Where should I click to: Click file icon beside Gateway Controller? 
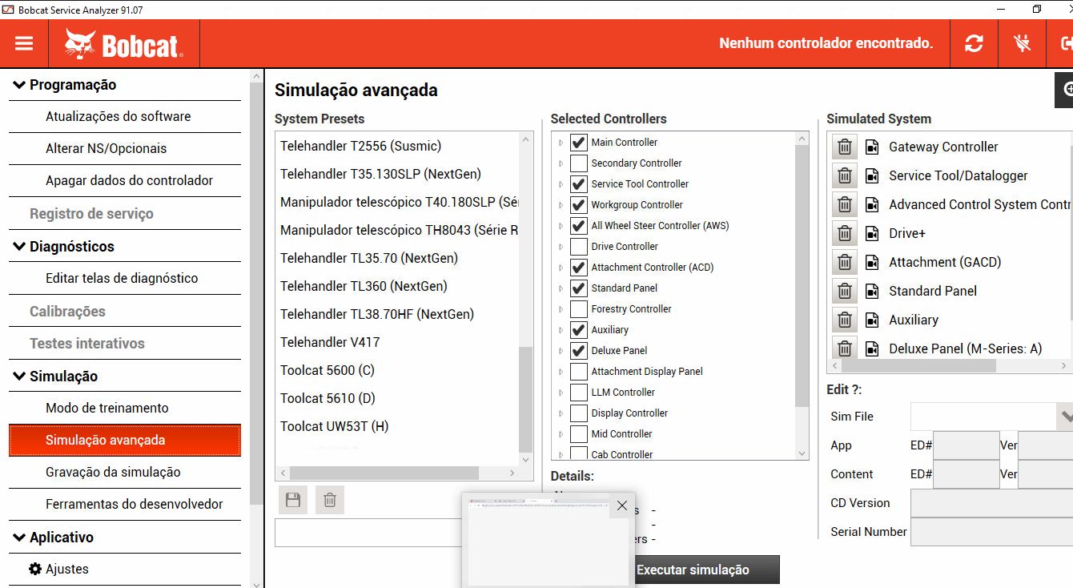pos(873,147)
